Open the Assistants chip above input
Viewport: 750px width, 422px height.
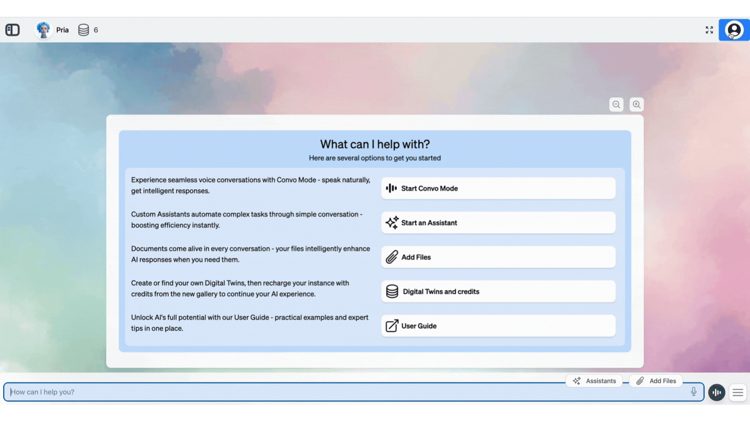point(594,381)
